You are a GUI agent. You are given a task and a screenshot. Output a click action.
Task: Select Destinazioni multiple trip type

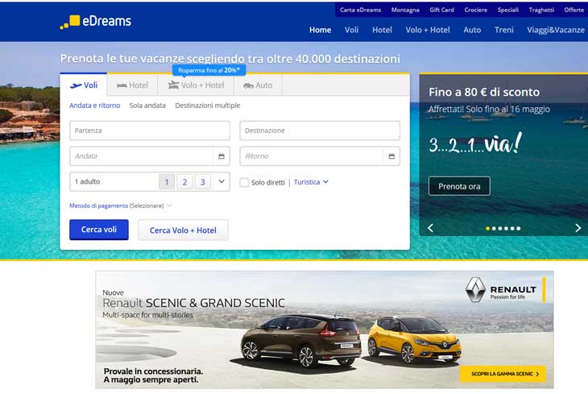click(x=207, y=106)
